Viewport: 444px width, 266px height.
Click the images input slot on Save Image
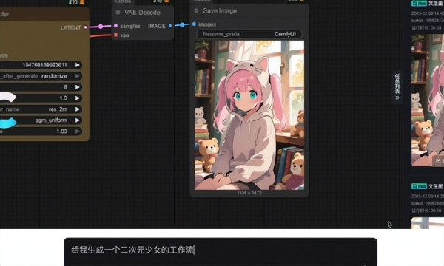coord(194,24)
